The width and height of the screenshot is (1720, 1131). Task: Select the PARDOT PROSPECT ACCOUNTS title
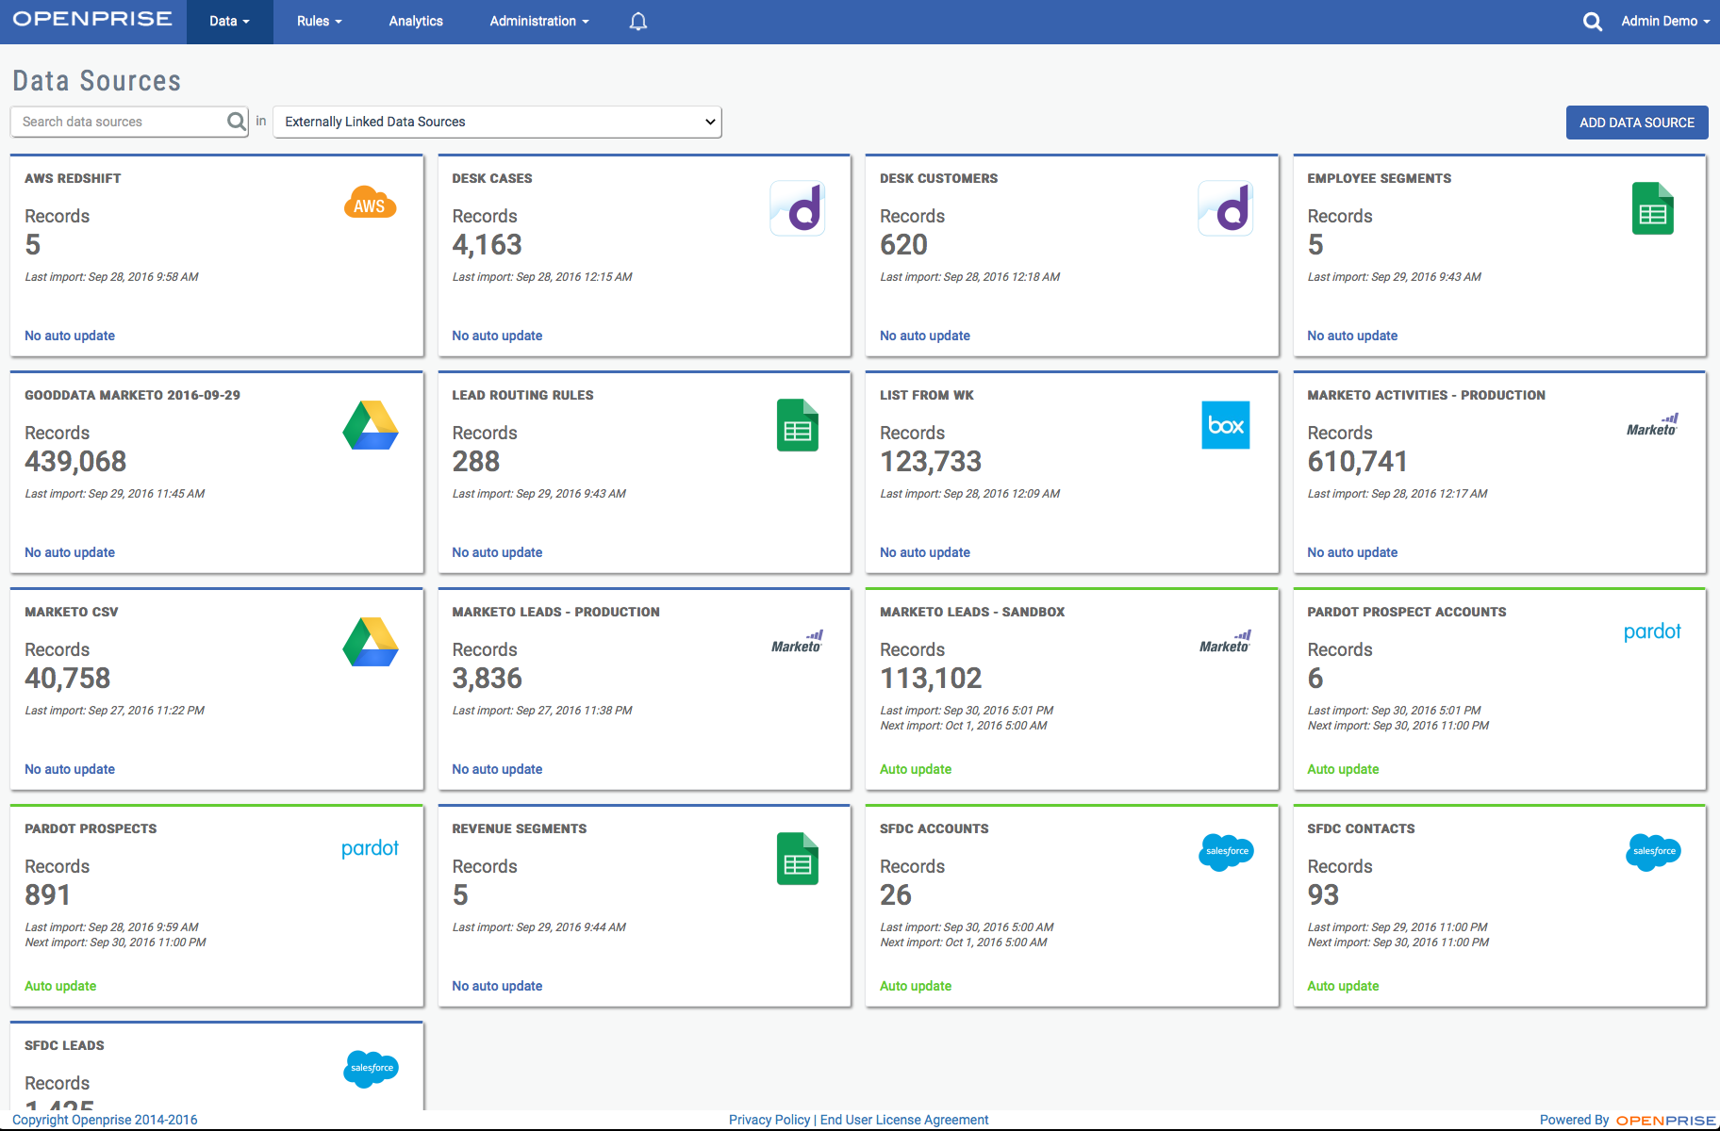tap(1406, 612)
